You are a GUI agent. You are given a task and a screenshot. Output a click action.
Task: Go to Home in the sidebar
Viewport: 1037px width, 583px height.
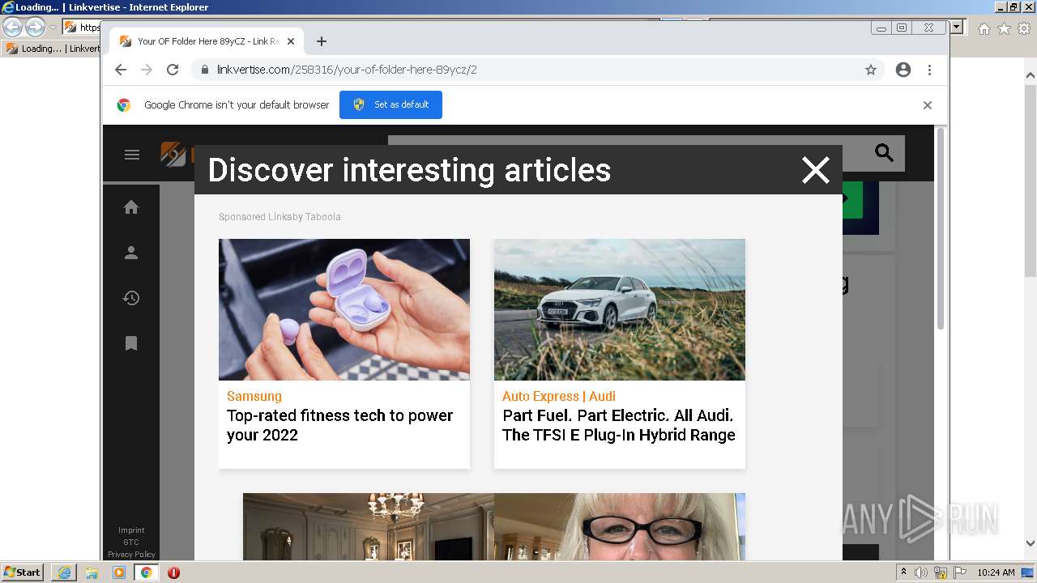tap(131, 207)
